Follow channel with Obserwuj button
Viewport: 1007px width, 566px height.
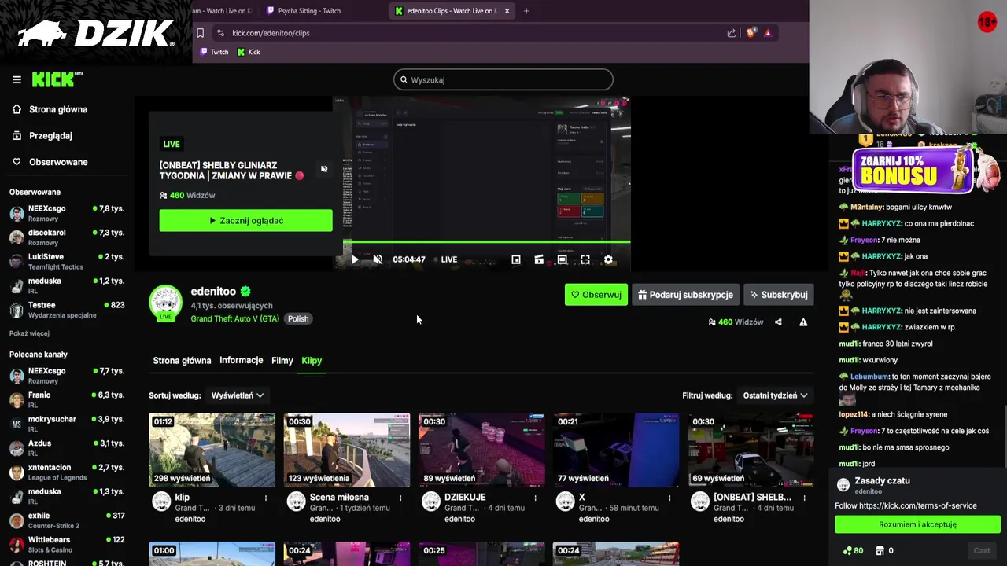(x=596, y=295)
